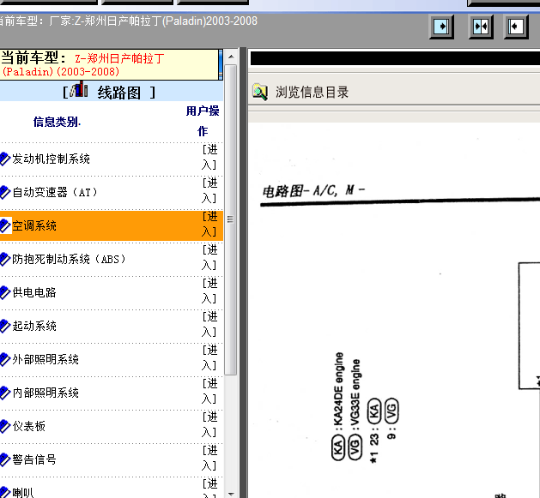Click the 浏览信息目录 label
540x498 pixels.
(312, 93)
